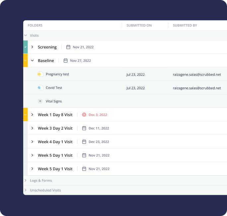227x216 pixels.
Task: Click the plus icon beside Vital Signs
Action: (x=40, y=101)
